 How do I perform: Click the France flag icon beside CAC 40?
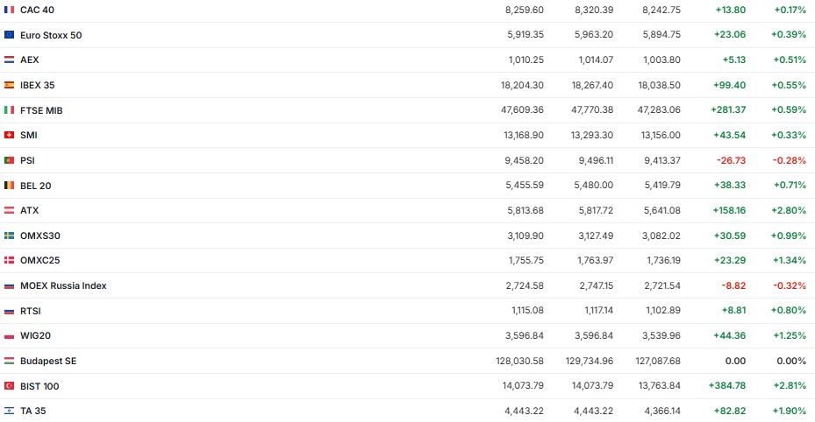click(x=9, y=10)
